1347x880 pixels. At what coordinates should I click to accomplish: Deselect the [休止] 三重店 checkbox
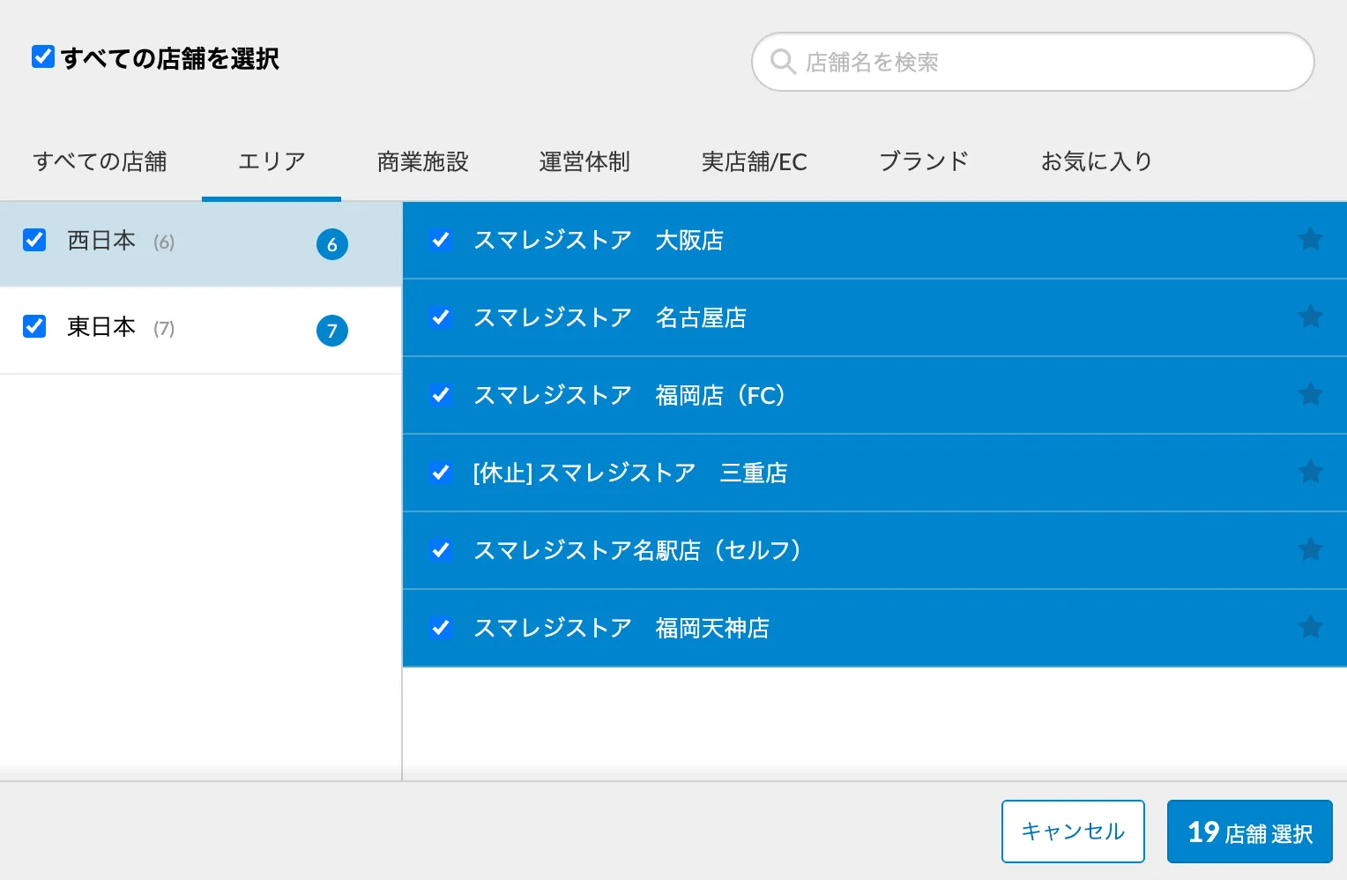441,473
